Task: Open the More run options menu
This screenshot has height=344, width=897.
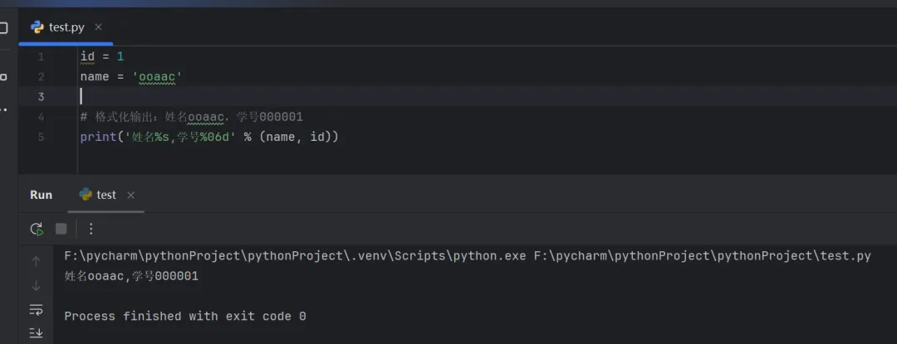Action: (91, 229)
